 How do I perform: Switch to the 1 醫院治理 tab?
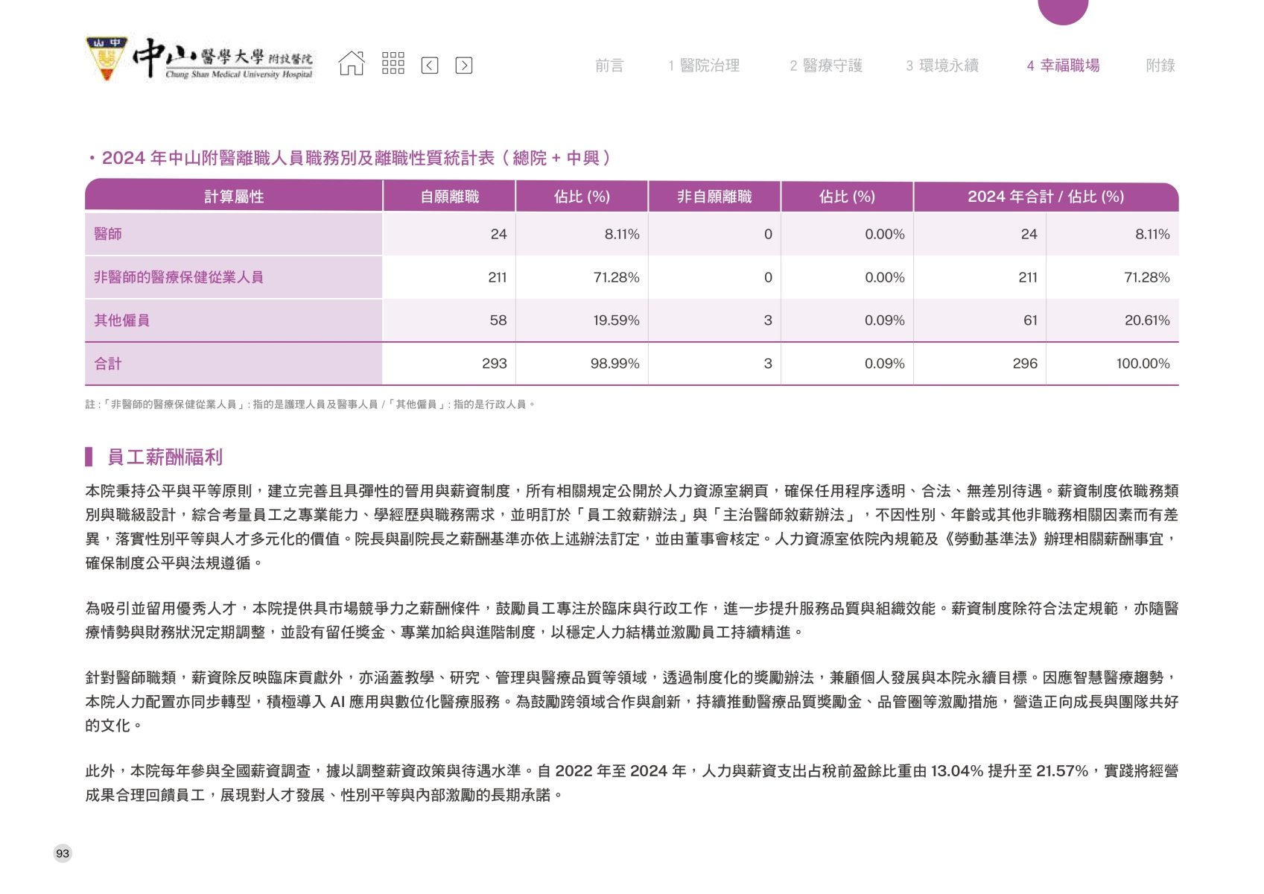(x=704, y=66)
